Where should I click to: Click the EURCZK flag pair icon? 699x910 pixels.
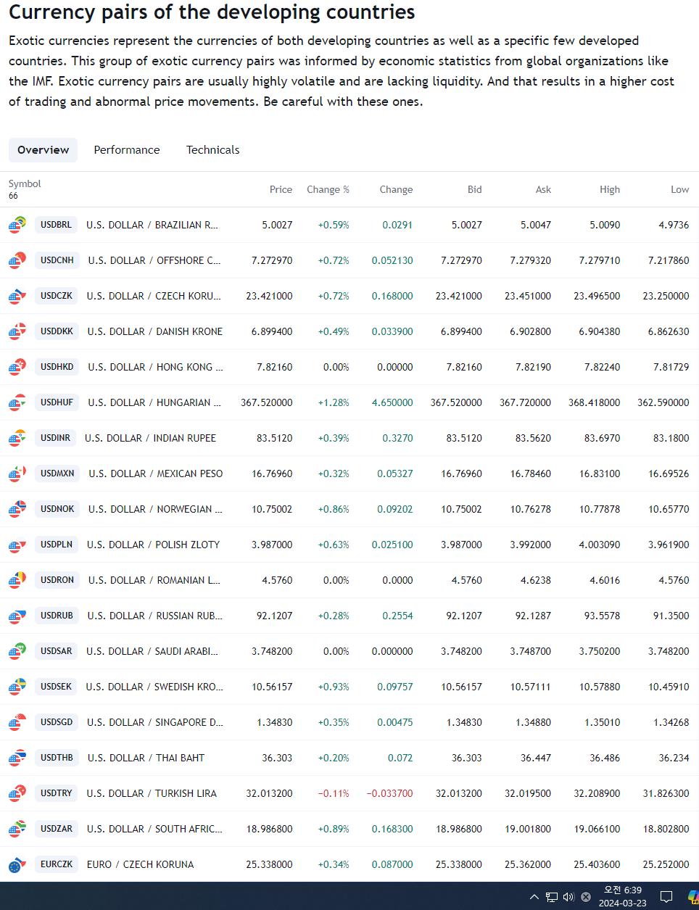(17, 864)
